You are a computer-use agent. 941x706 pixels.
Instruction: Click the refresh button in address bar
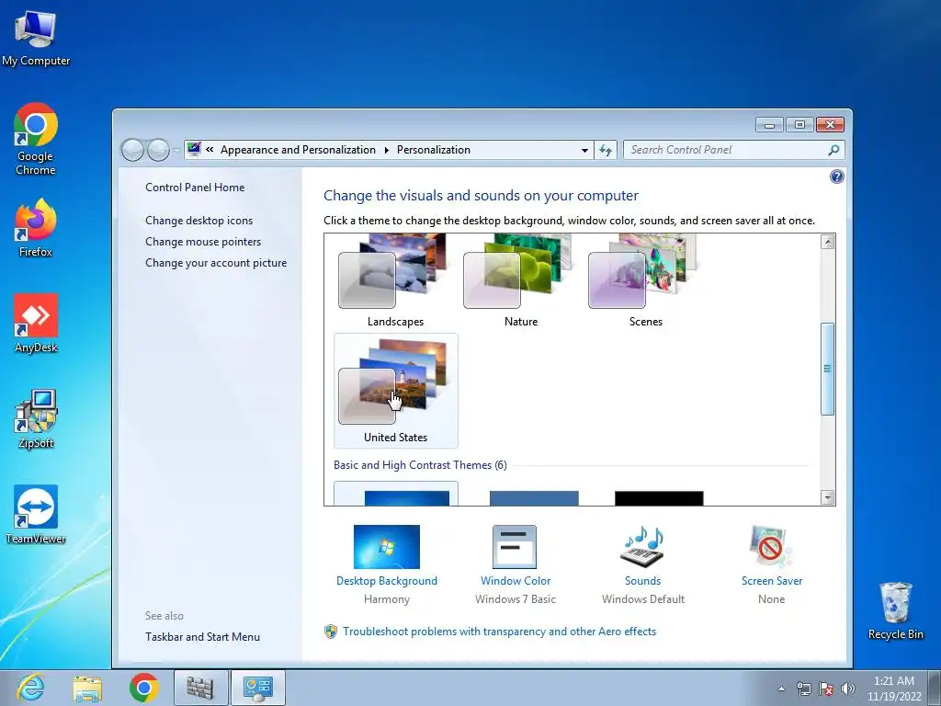(606, 150)
